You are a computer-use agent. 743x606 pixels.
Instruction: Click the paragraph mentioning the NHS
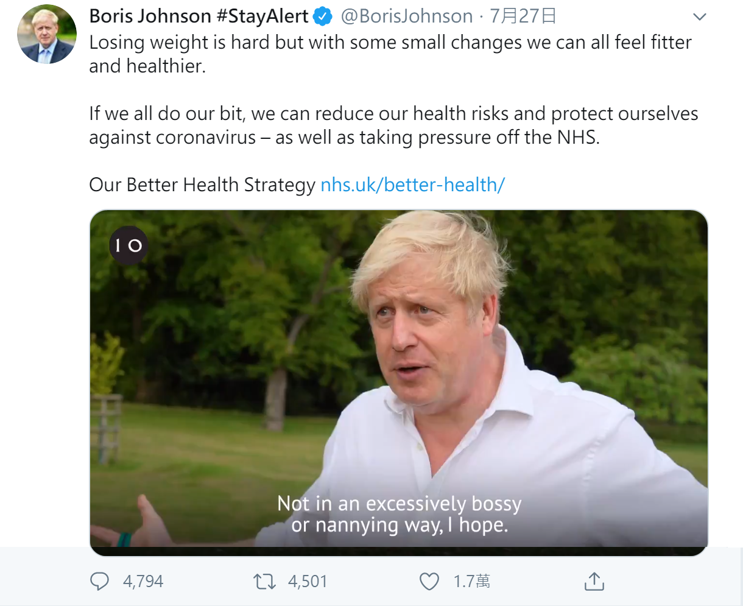(x=393, y=125)
